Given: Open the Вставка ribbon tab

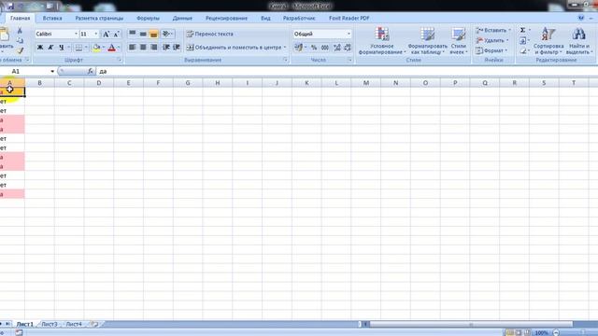Looking at the screenshot, I should tap(52, 18).
